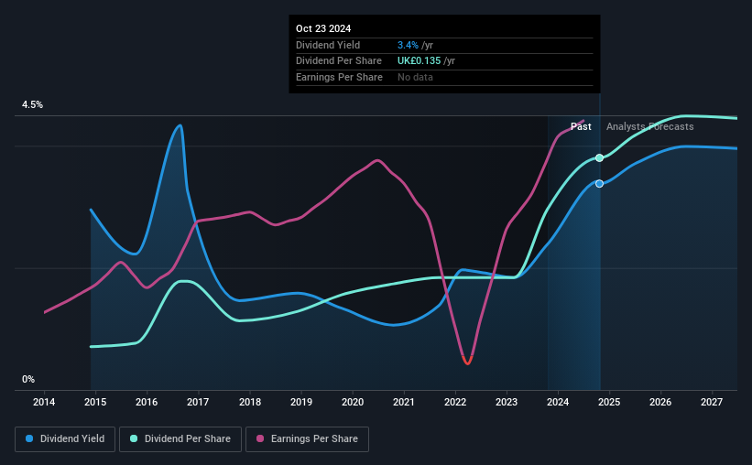Click the tooltip 'Earnings Per Share' row label

click(339, 77)
